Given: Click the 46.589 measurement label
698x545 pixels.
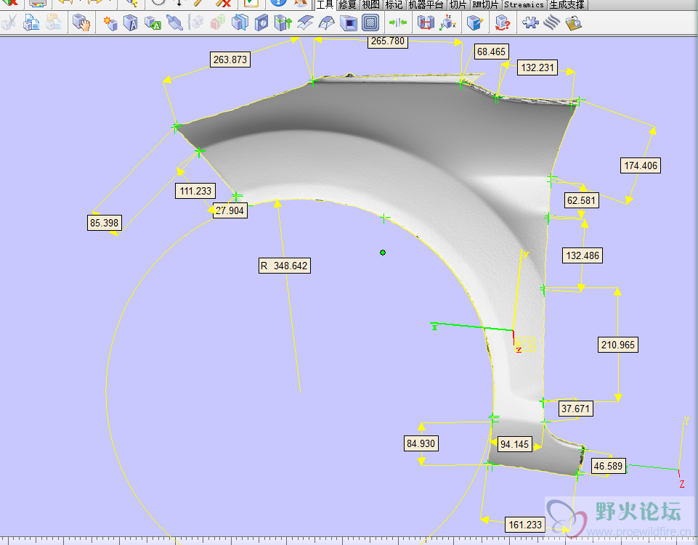Looking at the screenshot, I should click(608, 466).
